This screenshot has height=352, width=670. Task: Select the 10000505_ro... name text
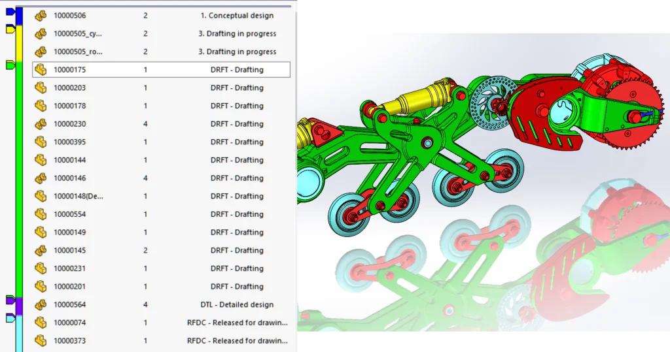(78, 52)
